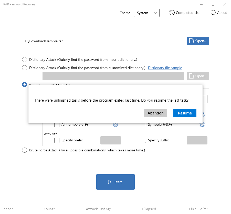Start the password recovery

coord(115,182)
